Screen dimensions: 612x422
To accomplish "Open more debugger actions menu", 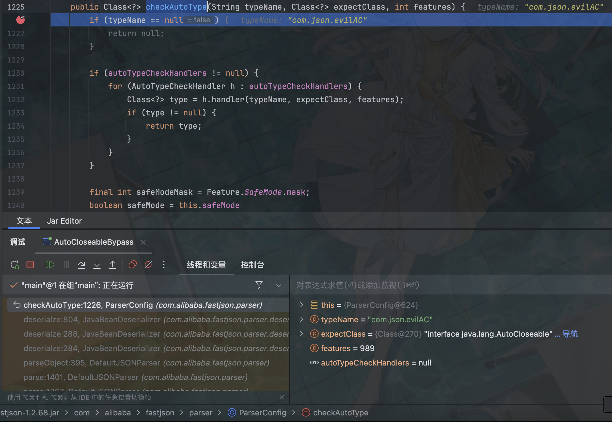I will tap(164, 265).
